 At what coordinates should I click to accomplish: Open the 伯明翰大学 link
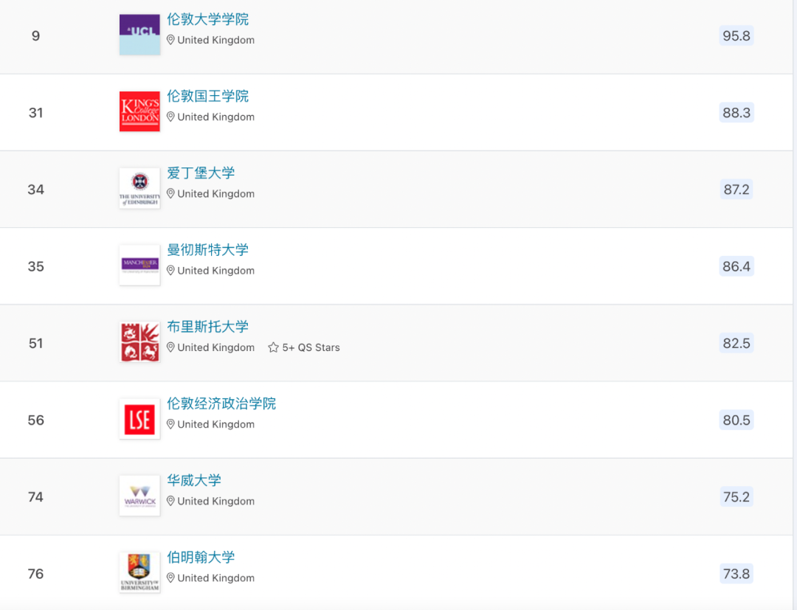point(201,557)
